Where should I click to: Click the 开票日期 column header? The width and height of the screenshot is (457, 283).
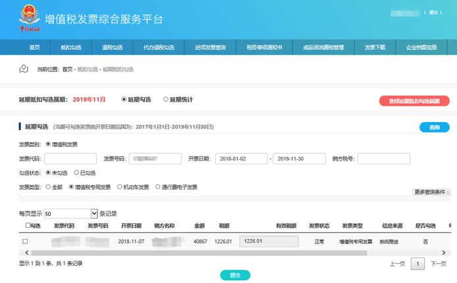click(131, 226)
